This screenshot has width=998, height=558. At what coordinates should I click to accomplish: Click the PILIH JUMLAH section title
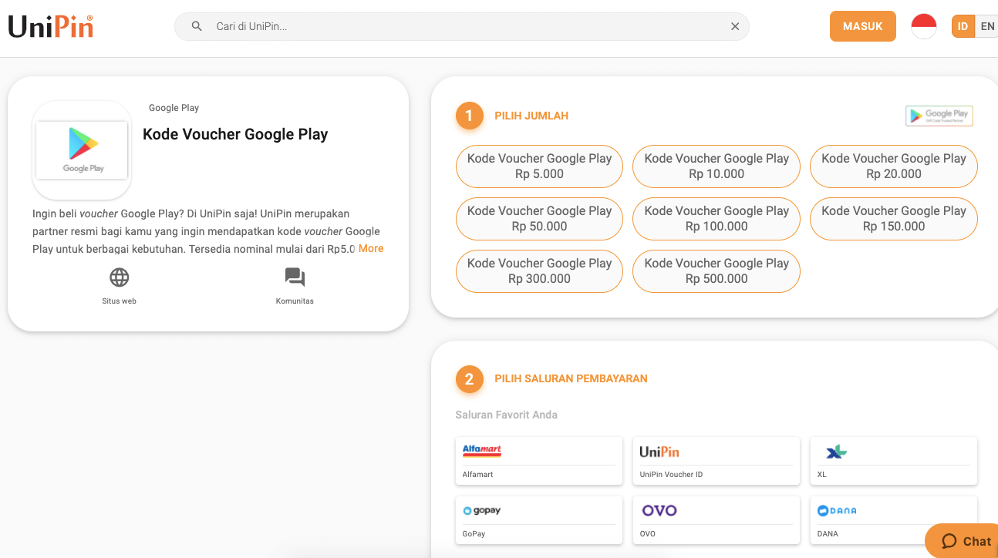point(531,116)
